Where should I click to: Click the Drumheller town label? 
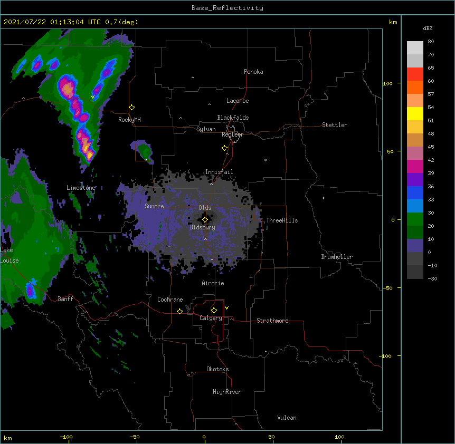click(337, 257)
